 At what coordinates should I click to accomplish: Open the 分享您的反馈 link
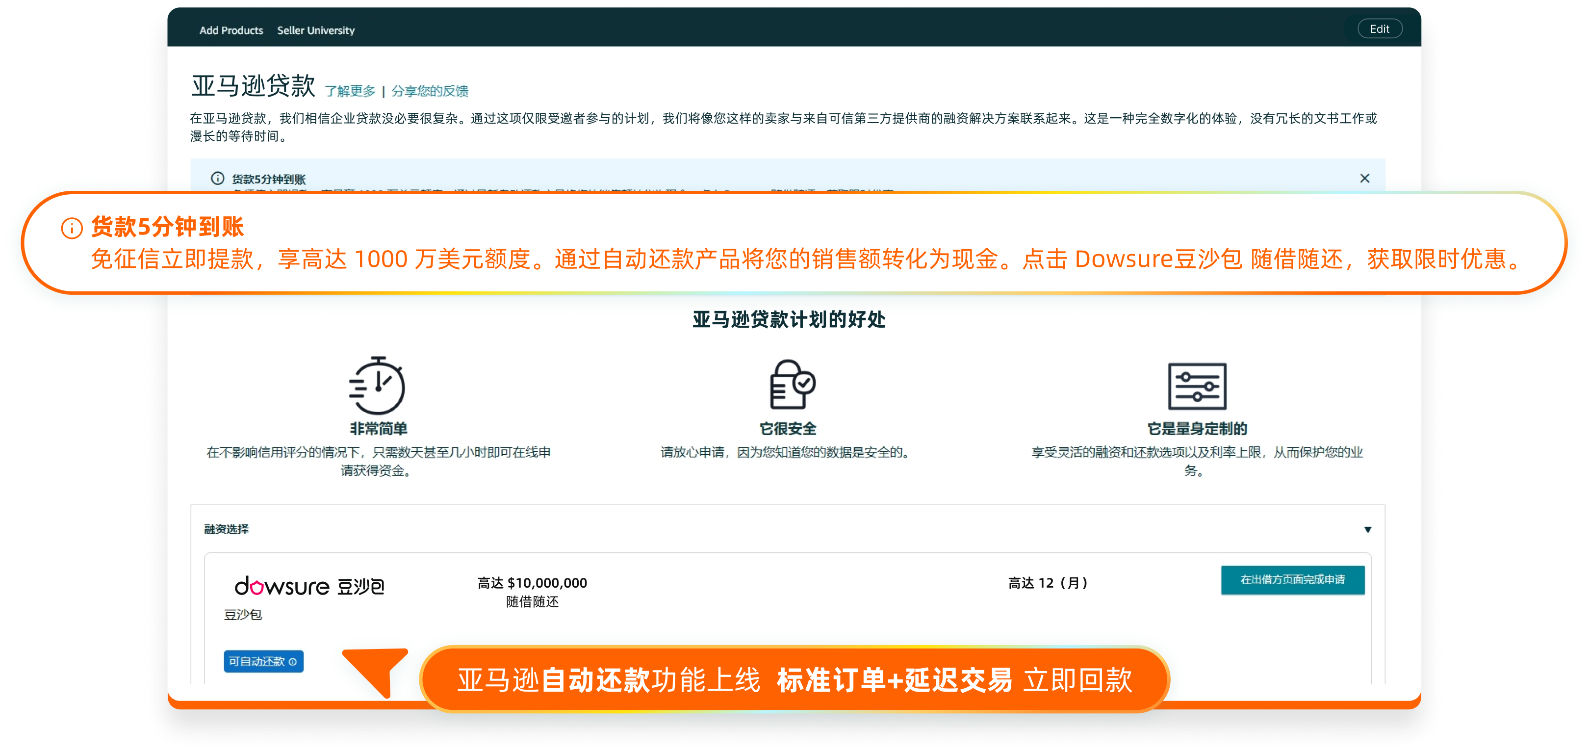[430, 91]
